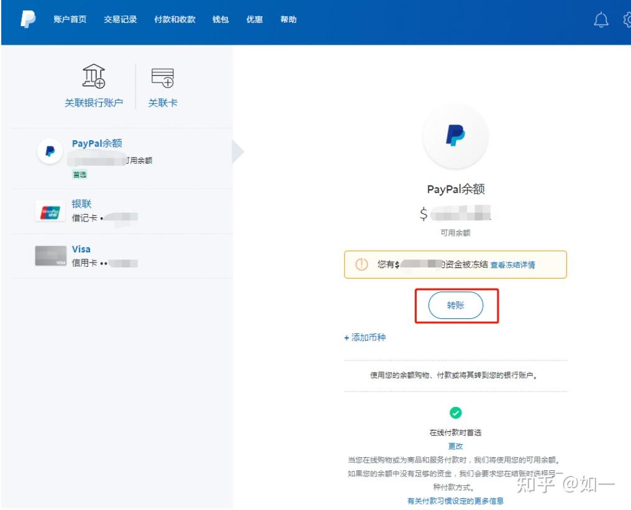Open the 优惠 menu item
This screenshot has width=631, height=510.
255,19
